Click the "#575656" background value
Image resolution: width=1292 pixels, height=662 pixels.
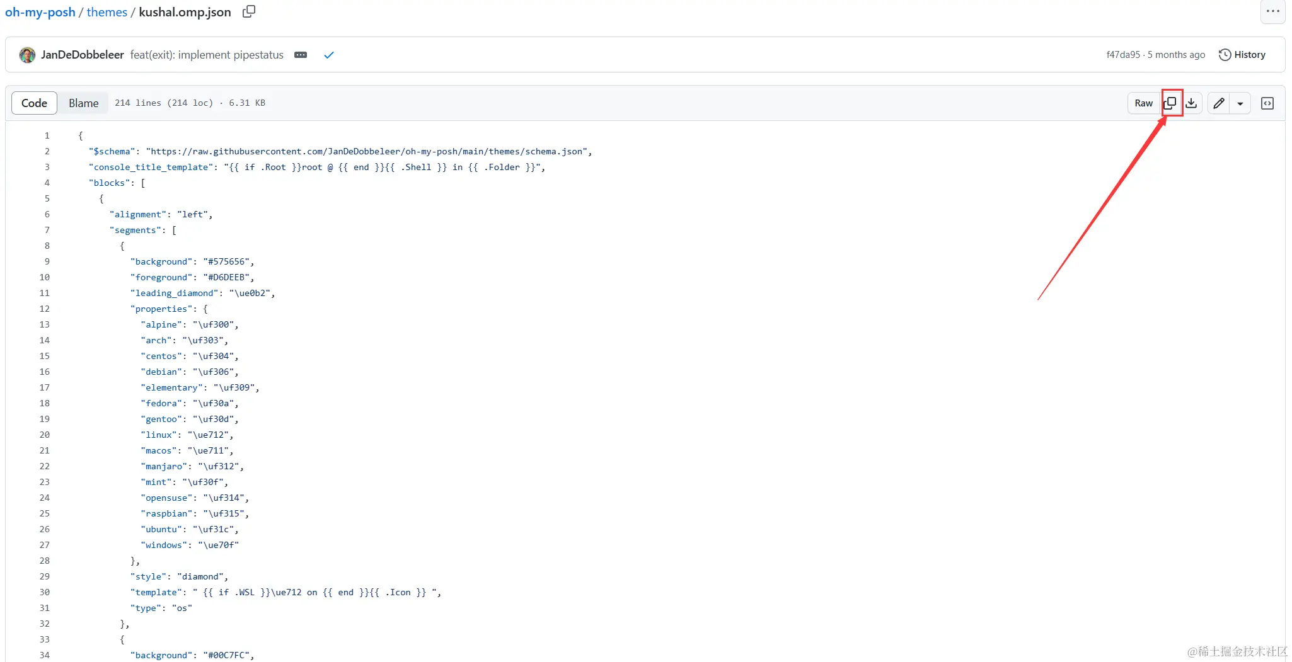point(226,261)
